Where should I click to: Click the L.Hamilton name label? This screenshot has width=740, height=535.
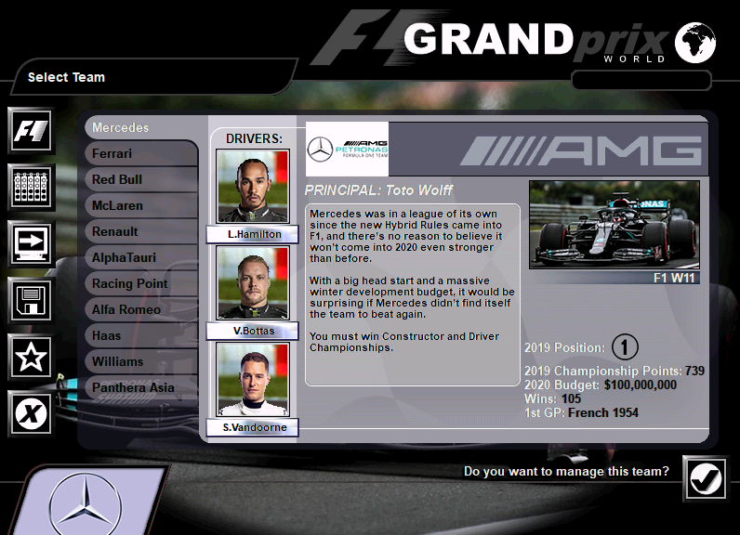[253, 234]
